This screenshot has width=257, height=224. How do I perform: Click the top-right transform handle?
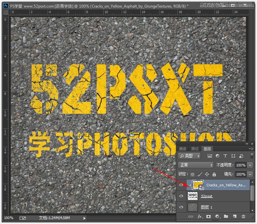click(234, 43)
